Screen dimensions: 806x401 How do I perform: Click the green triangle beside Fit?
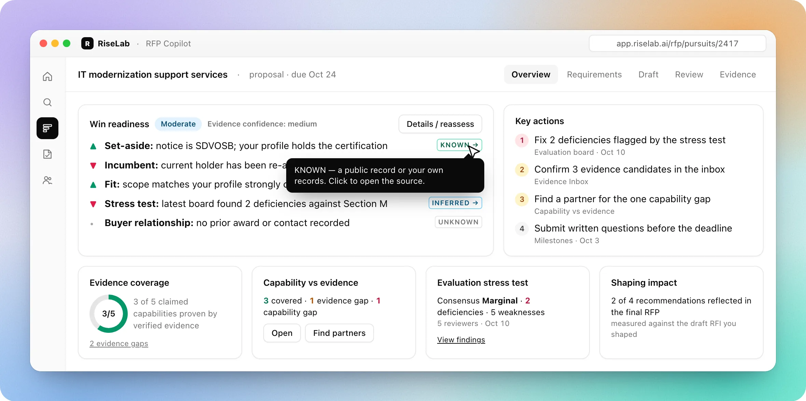(x=93, y=185)
